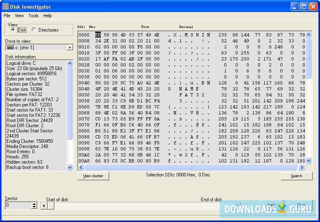
Task: Click the Search button
Action: [296, 176]
